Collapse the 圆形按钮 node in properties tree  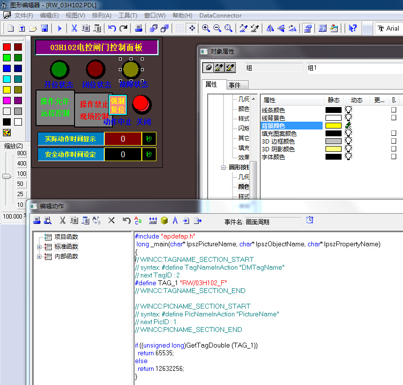[224, 167]
